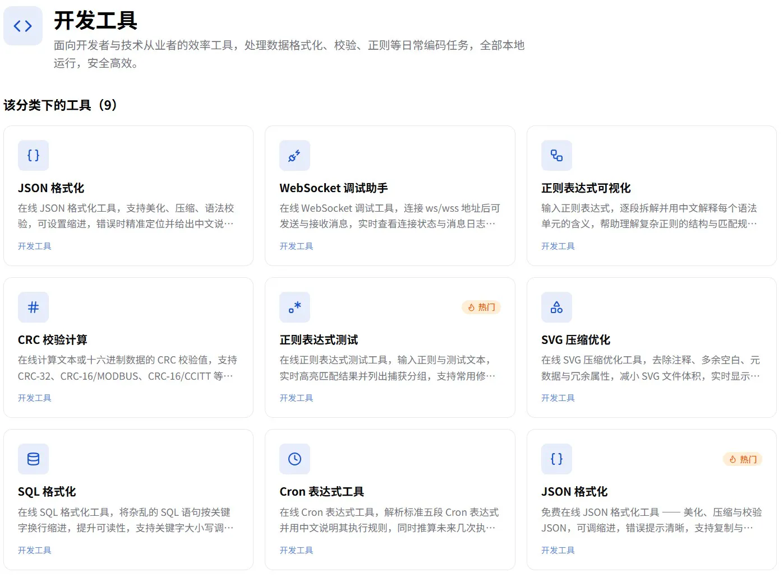Click the icon on 正则表达式可视化 card
Viewport: 783px width, 578px height.
(x=556, y=156)
